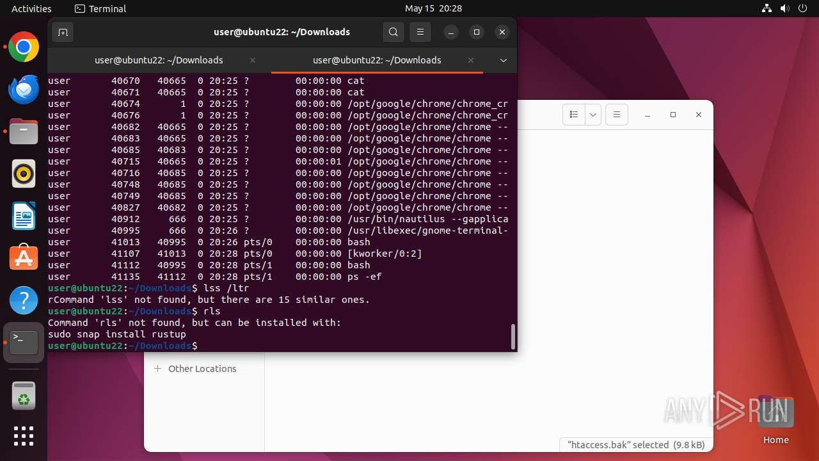Viewport: 819px width, 461px height.
Task: Click the terminal scrollbar handle
Action: 513,337
